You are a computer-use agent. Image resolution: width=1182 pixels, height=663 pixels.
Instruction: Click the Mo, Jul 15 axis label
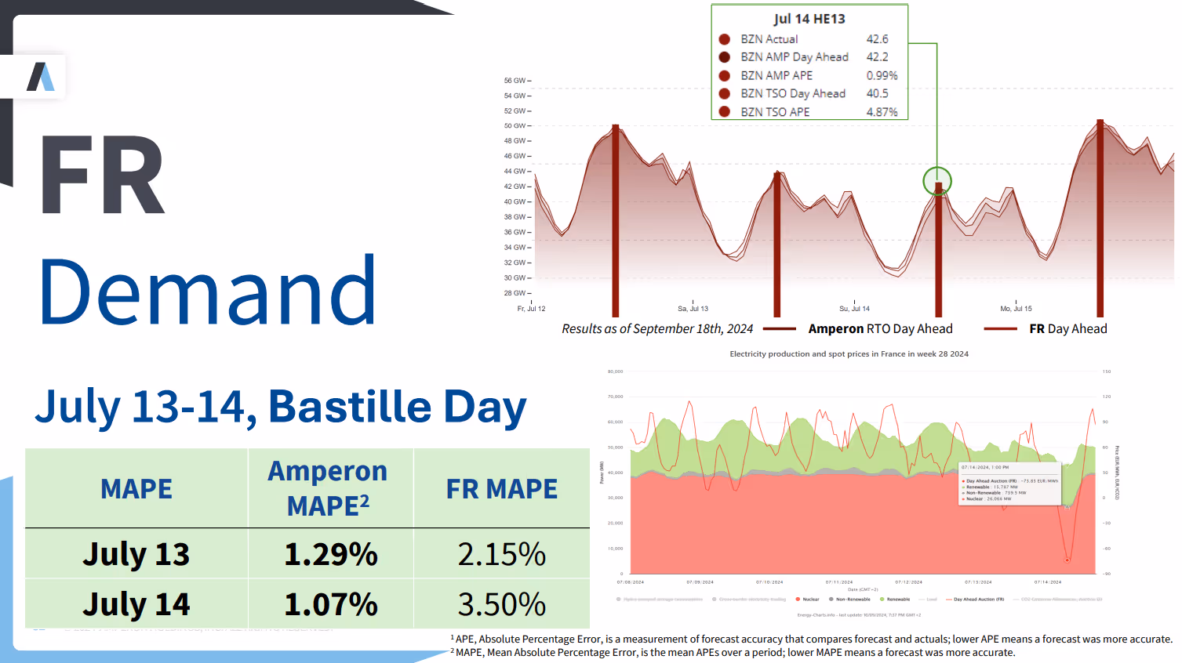coord(1017,309)
